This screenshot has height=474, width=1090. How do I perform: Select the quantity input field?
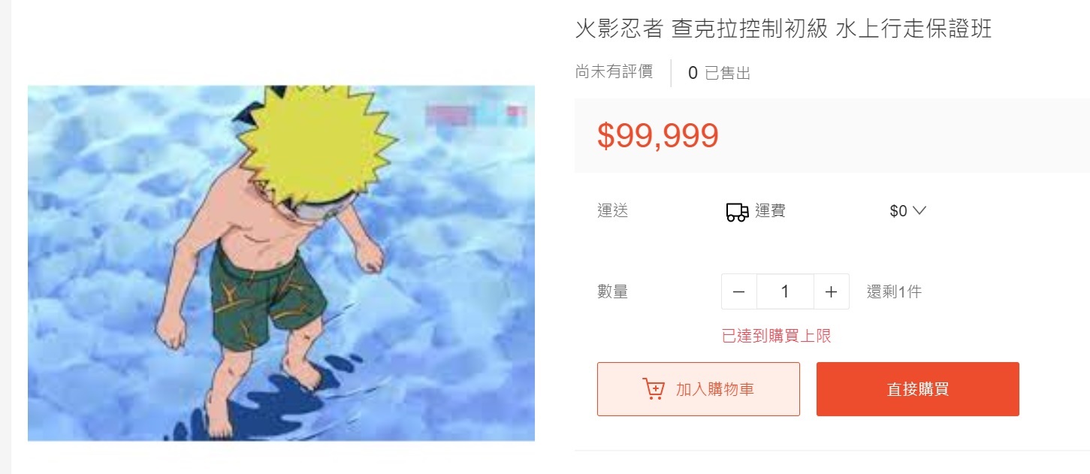point(785,291)
